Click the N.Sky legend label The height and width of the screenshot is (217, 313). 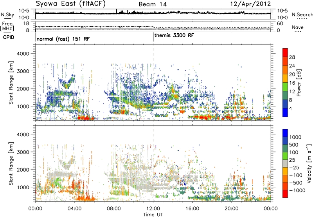[7, 14]
